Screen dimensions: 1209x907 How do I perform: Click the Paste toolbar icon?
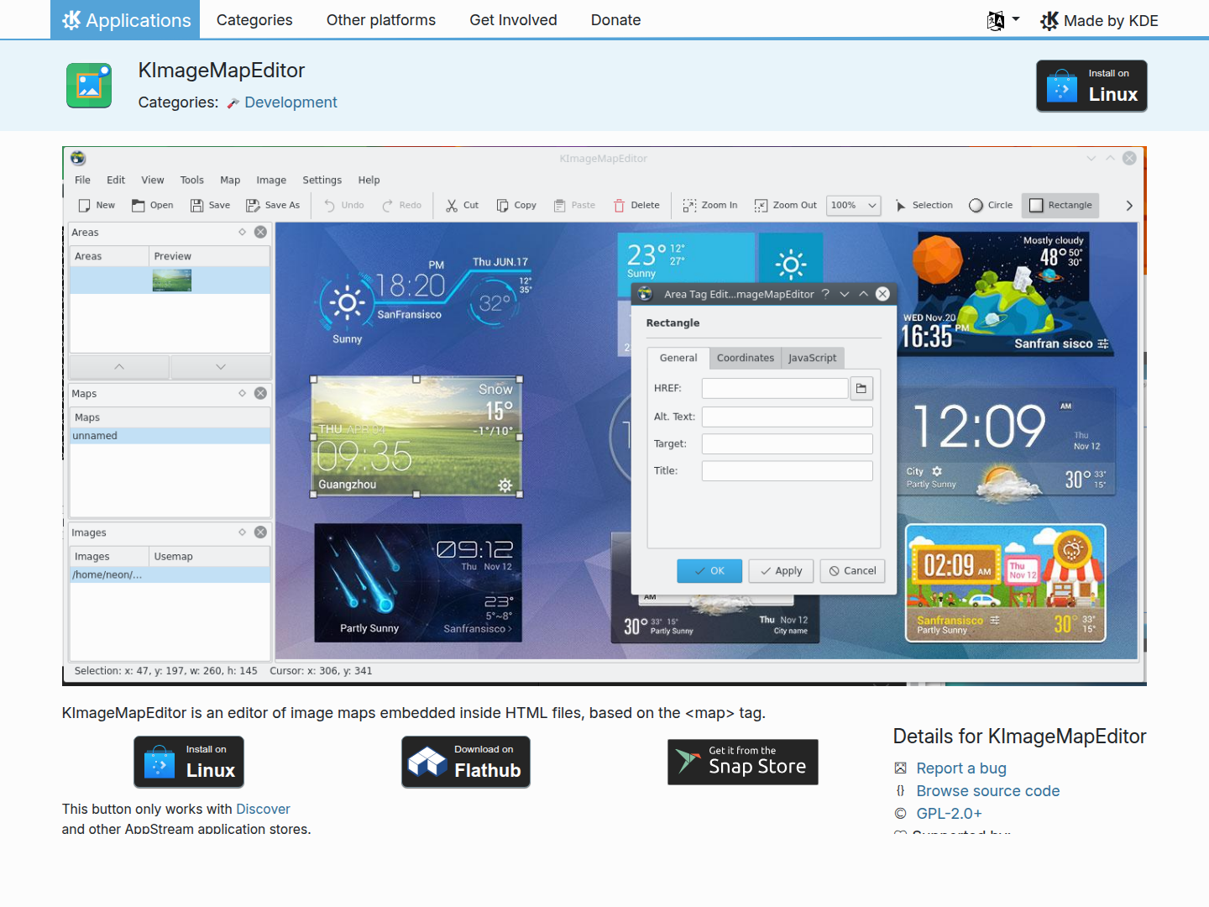[x=560, y=206]
